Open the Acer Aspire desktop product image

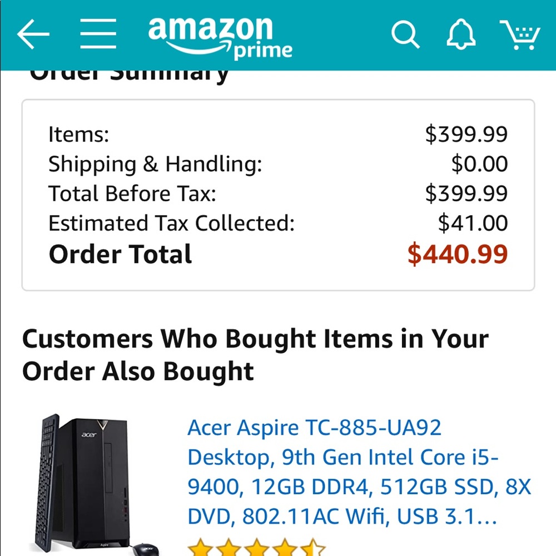coord(96,484)
